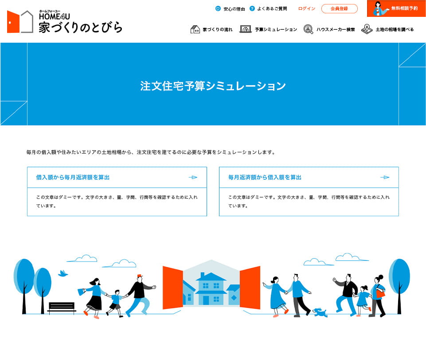Click the 会員登録 button
This screenshot has width=426, height=337.
[339, 9]
